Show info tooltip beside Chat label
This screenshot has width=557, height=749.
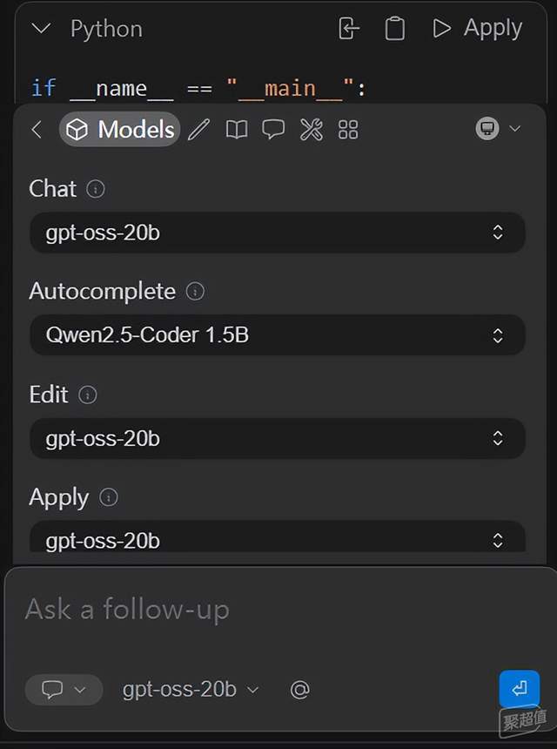(96, 189)
